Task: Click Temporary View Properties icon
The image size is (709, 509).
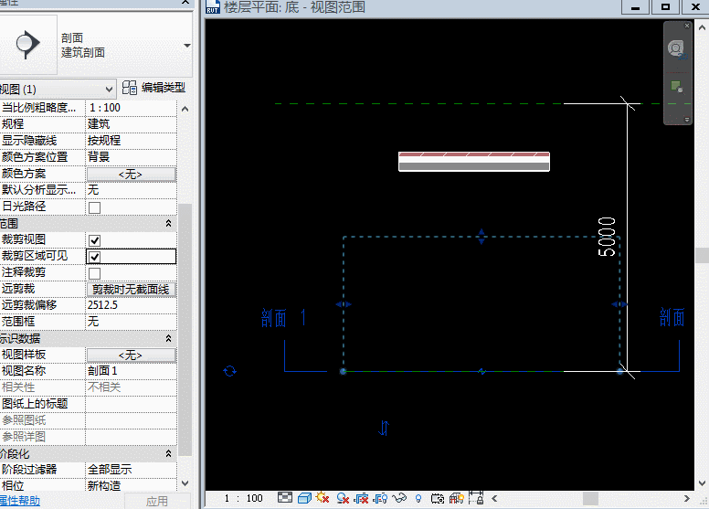Action: pos(438,499)
